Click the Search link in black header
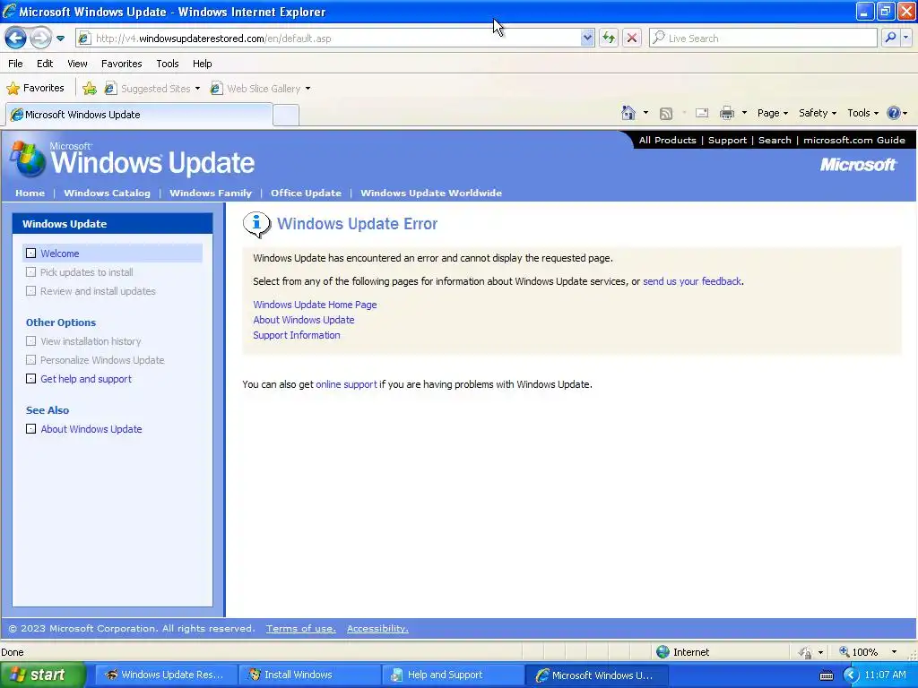This screenshot has width=918, height=688. pyautogui.click(x=775, y=141)
